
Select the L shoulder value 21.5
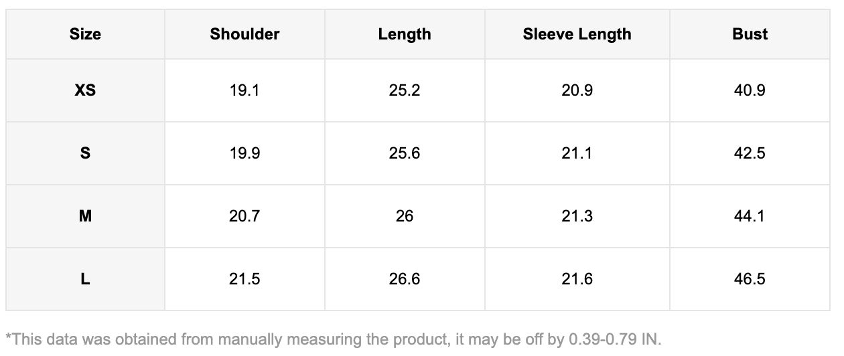pos(244,279)
